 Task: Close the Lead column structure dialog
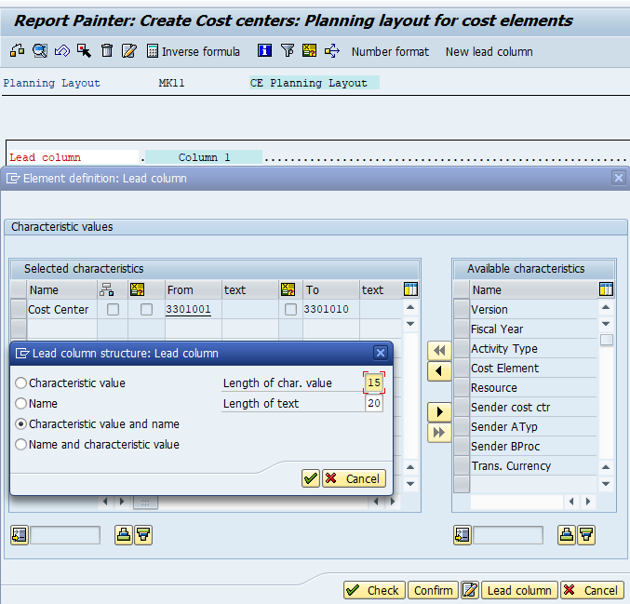[x=380, y=353]
